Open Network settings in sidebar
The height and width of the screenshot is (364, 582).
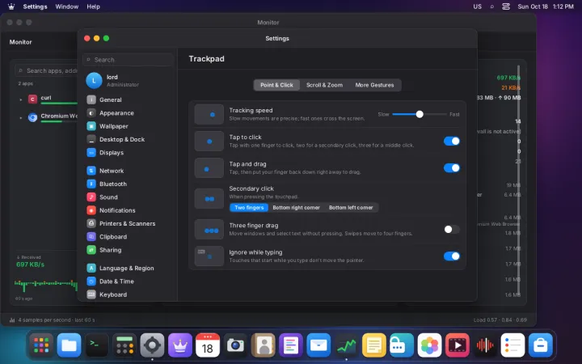click(x=128, y=171)
